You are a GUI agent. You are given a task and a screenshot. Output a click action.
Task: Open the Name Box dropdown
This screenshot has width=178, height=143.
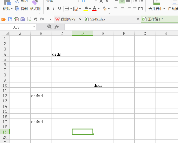click(x=34, y=27)
